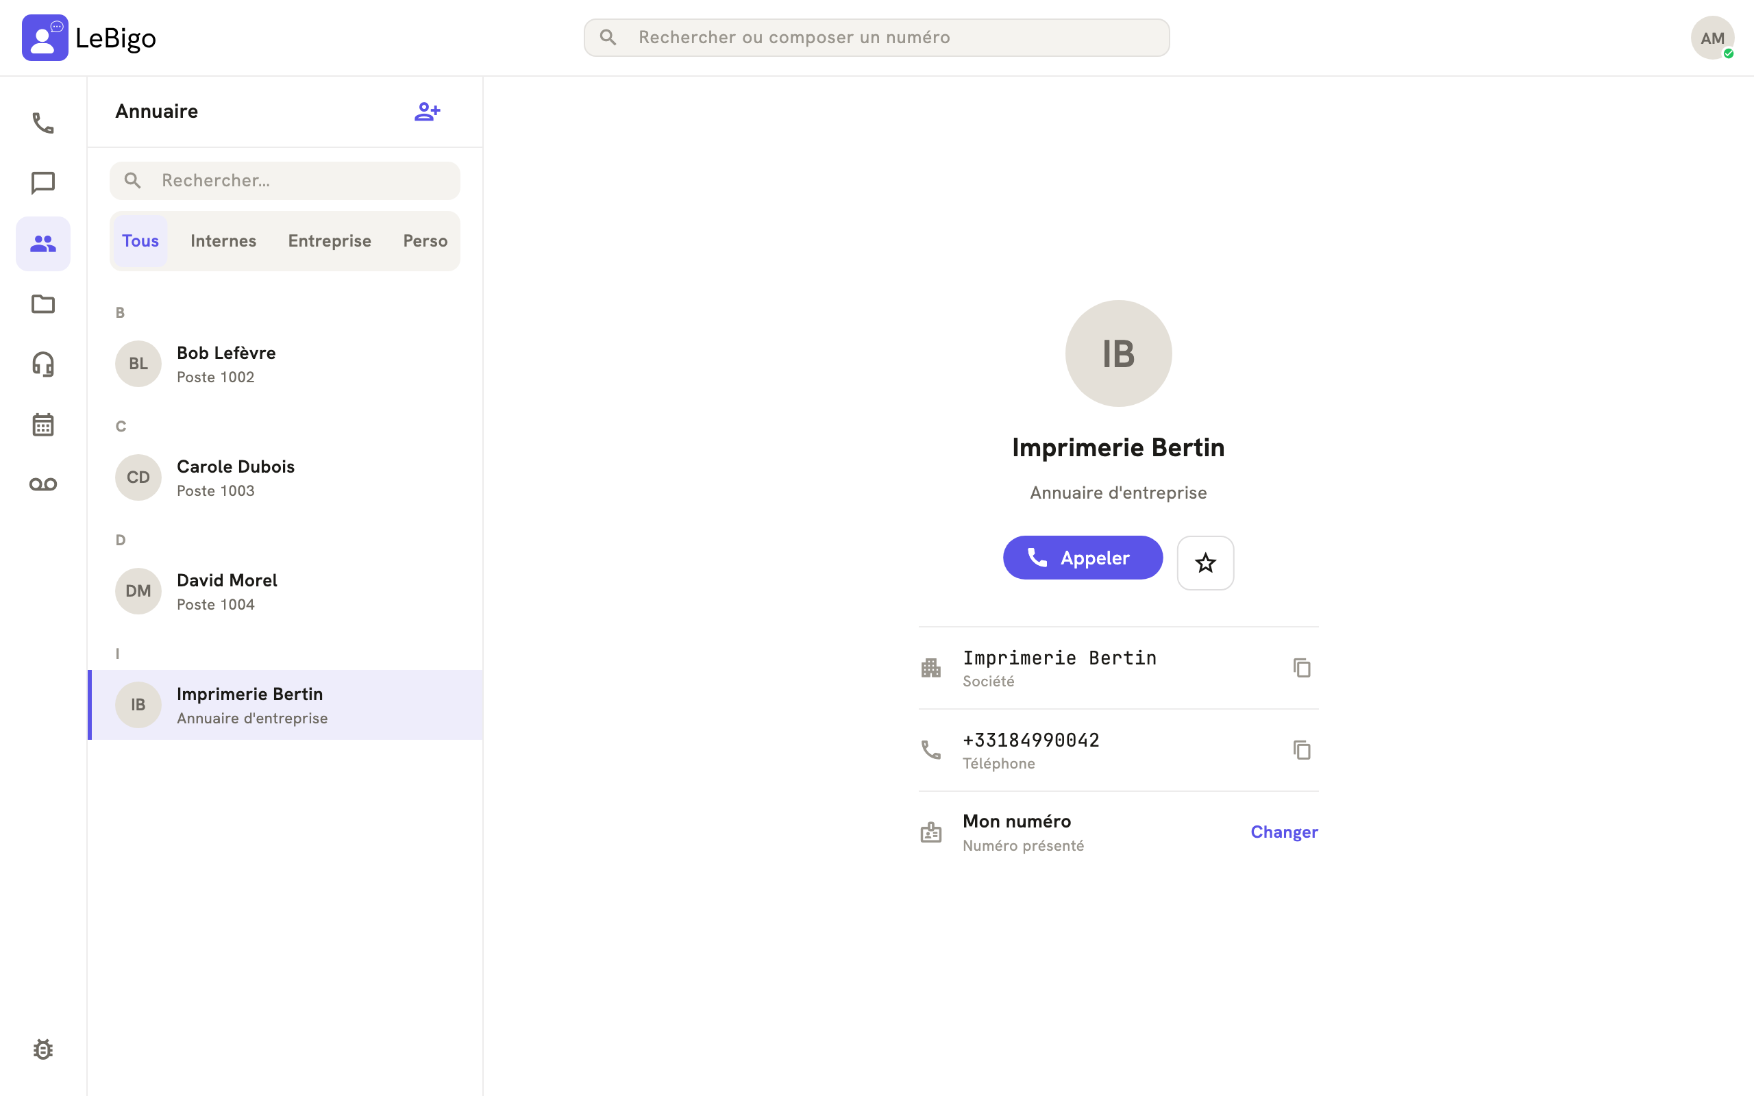
Task: Focus the top search or dial number field
Action: click(x=876, y=38)
